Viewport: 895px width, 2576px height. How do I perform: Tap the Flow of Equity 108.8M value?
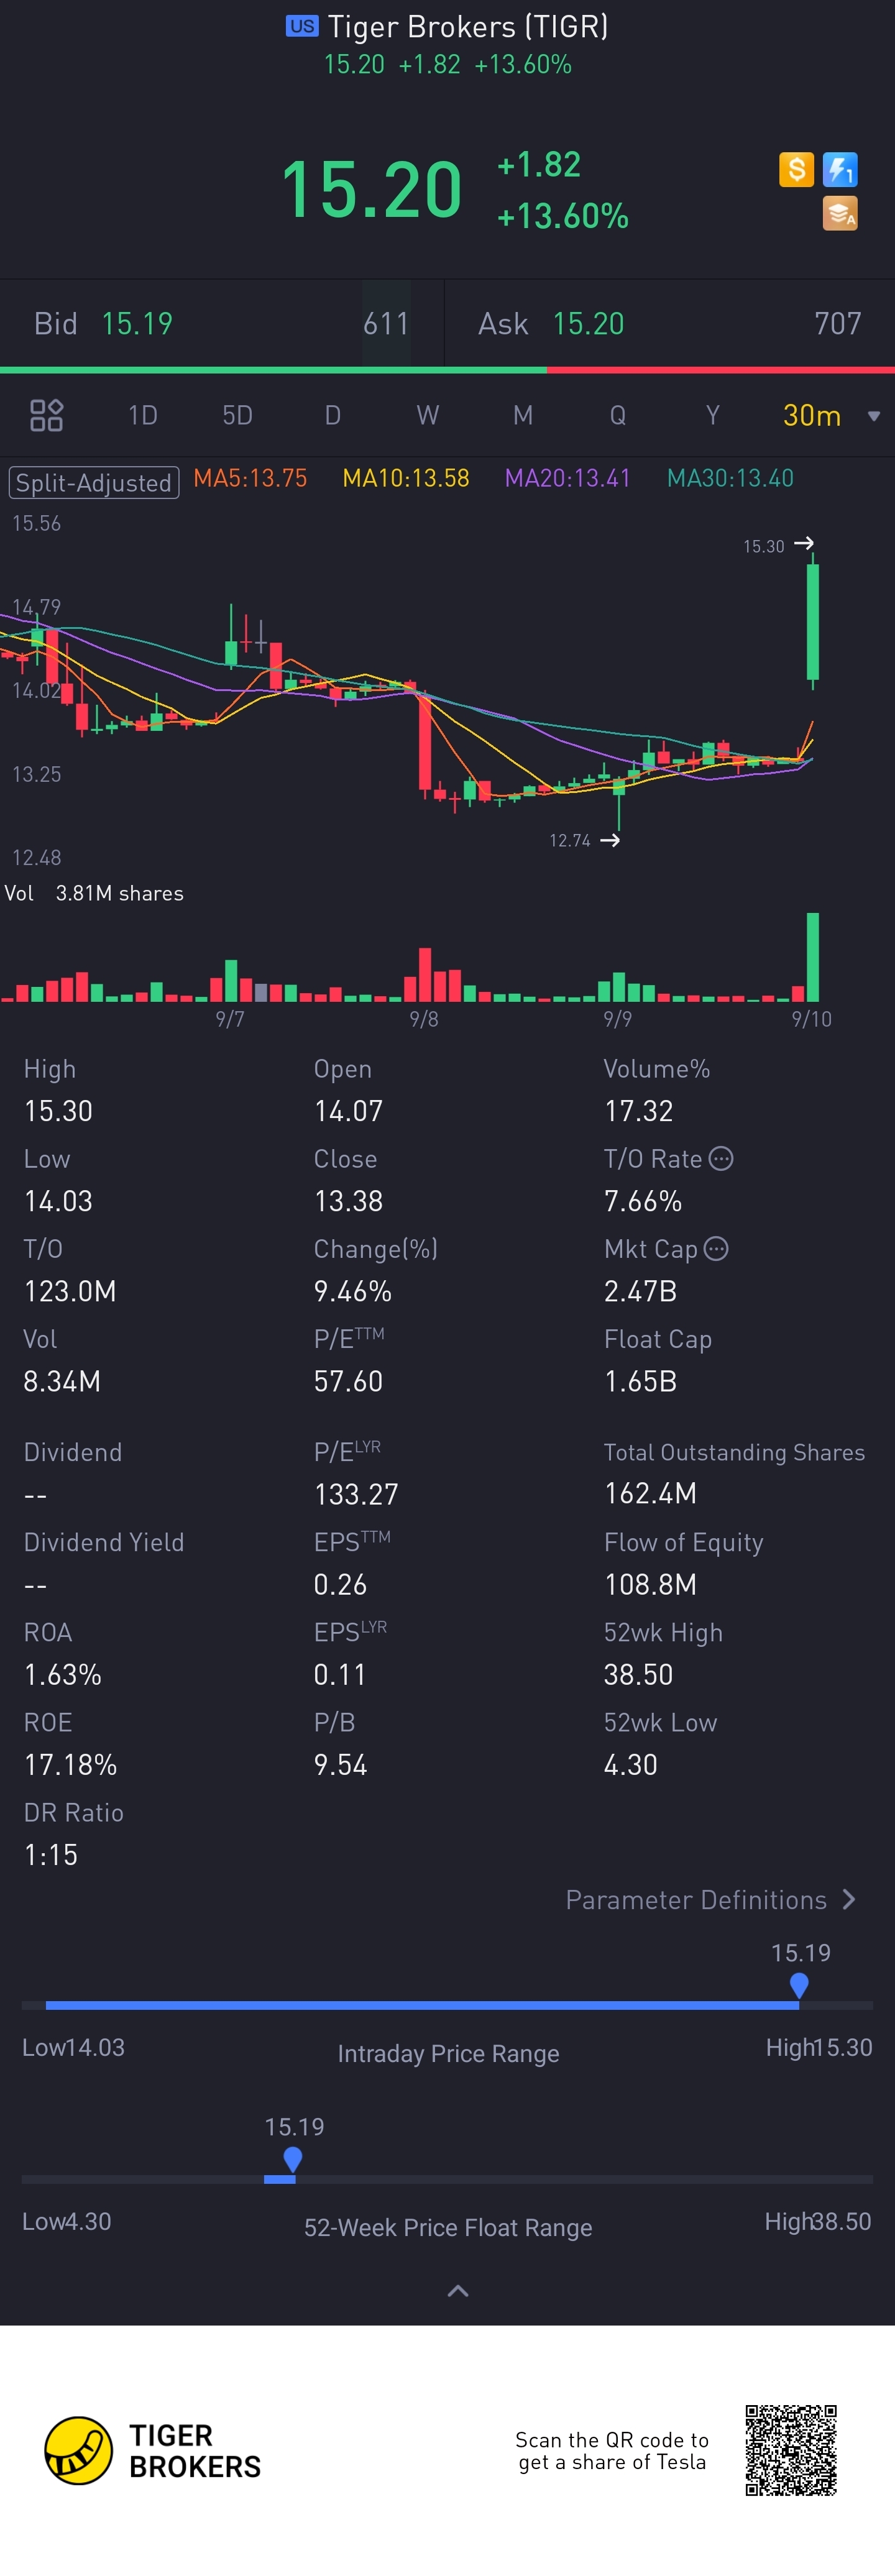click(650, 1584)
